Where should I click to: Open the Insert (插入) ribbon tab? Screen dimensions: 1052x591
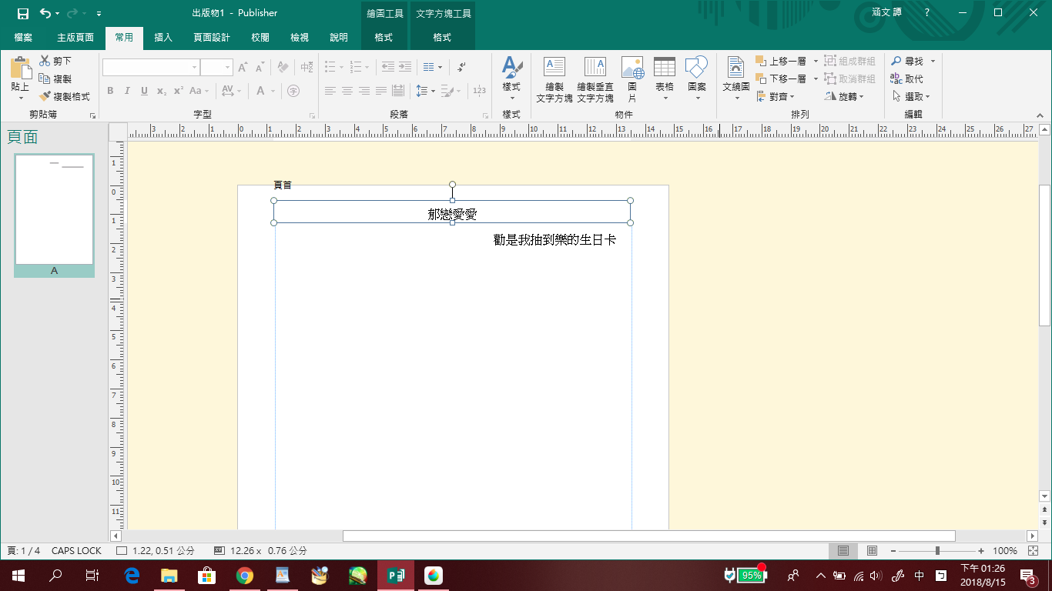tap(163, 37)
